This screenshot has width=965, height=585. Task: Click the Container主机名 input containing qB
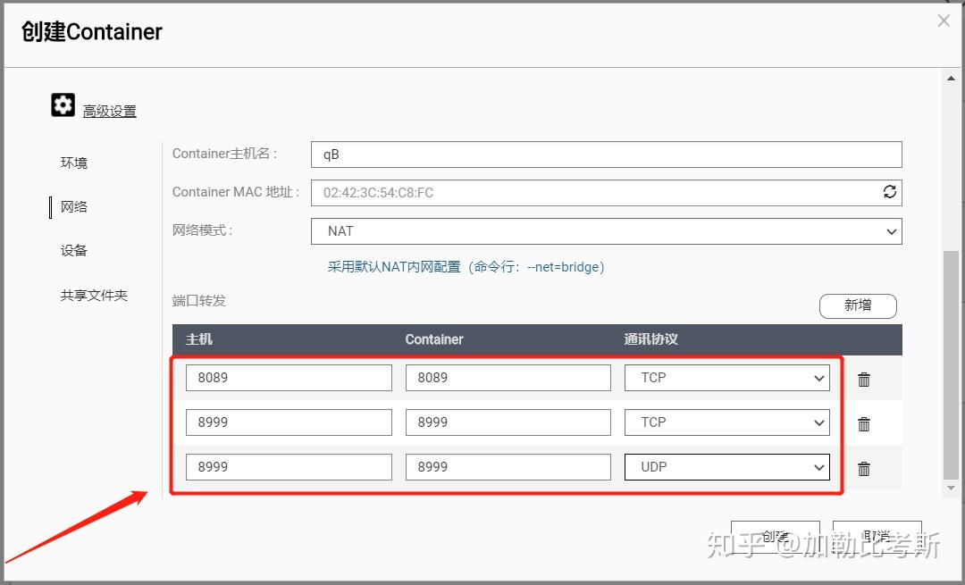tap(606, 154)
